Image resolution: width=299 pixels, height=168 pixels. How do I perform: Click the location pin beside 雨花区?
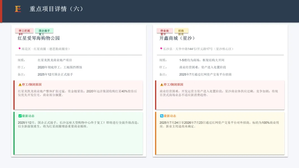[x=19, y=49]
